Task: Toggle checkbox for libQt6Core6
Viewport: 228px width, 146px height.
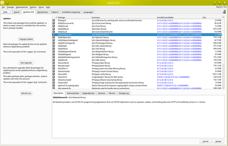Action: pos(54,26)
